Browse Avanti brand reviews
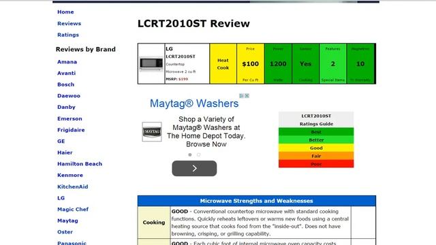The height and width of the screenshot is (245, 436). click(x=67, y=73)
